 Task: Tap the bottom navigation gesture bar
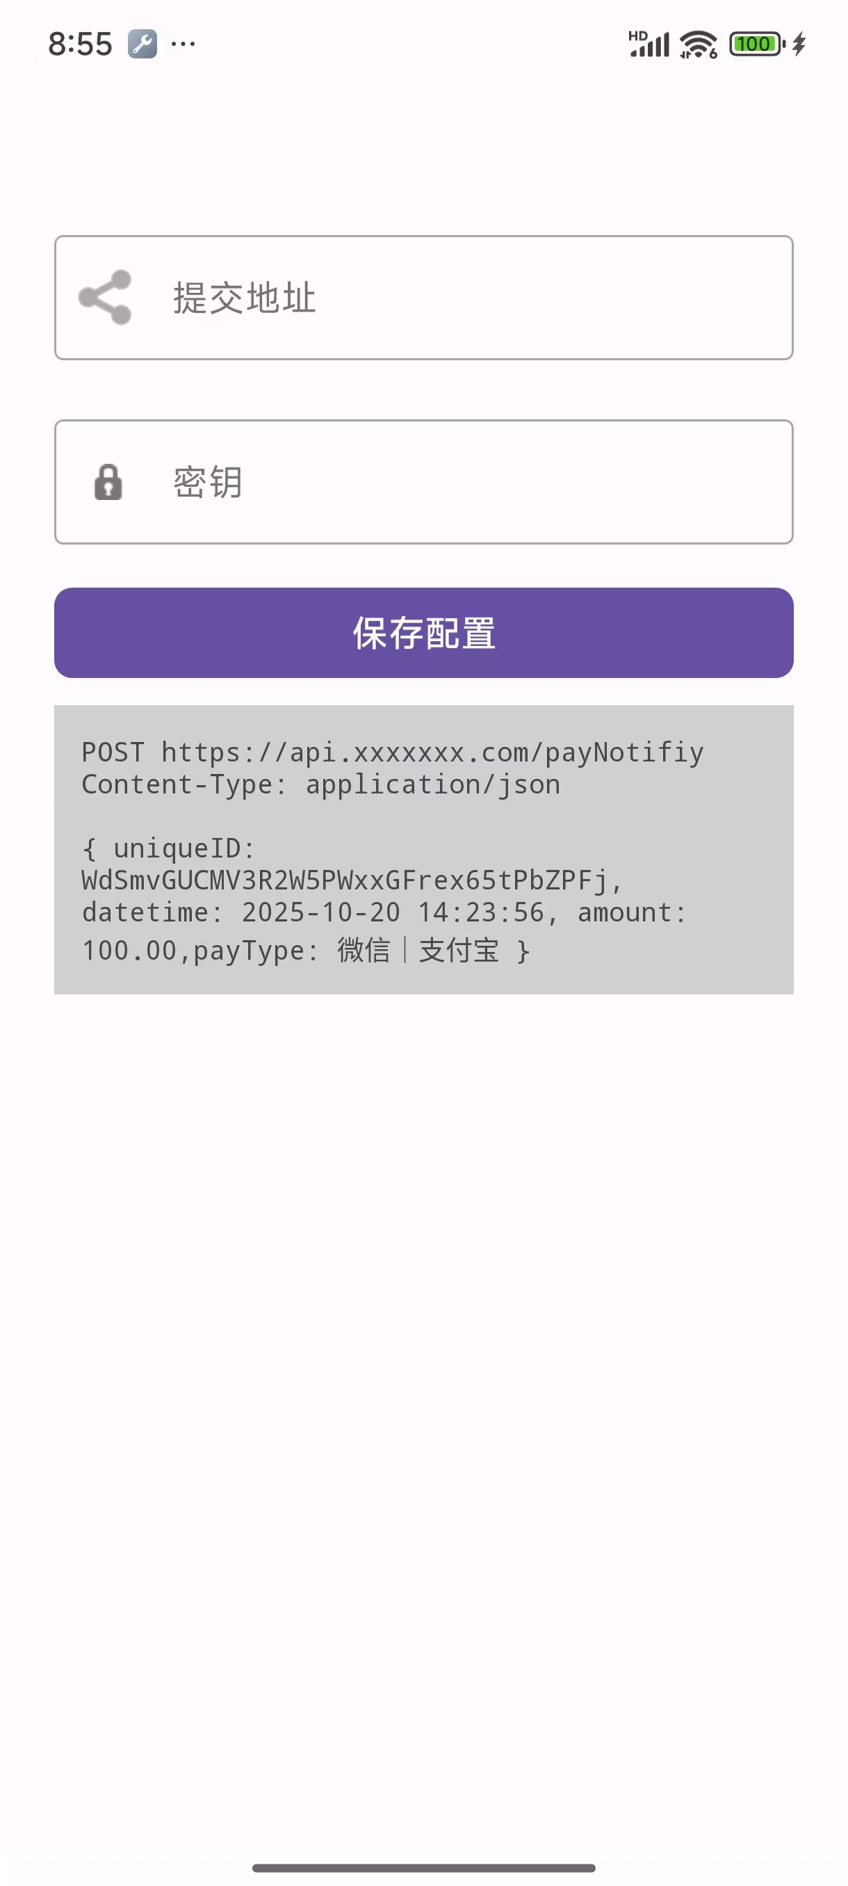tap(423, 1868)
